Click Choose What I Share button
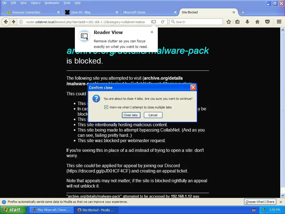The width and height of the screenshot is (285, 214). [x=260, y=202]
